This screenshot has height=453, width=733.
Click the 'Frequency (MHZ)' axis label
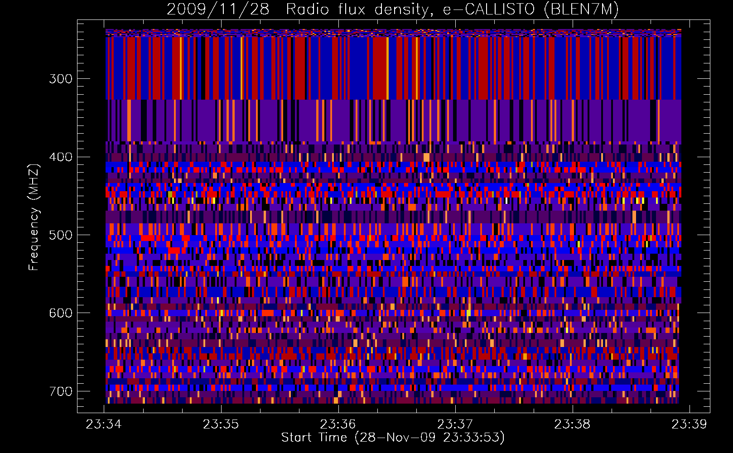[34, 217]
